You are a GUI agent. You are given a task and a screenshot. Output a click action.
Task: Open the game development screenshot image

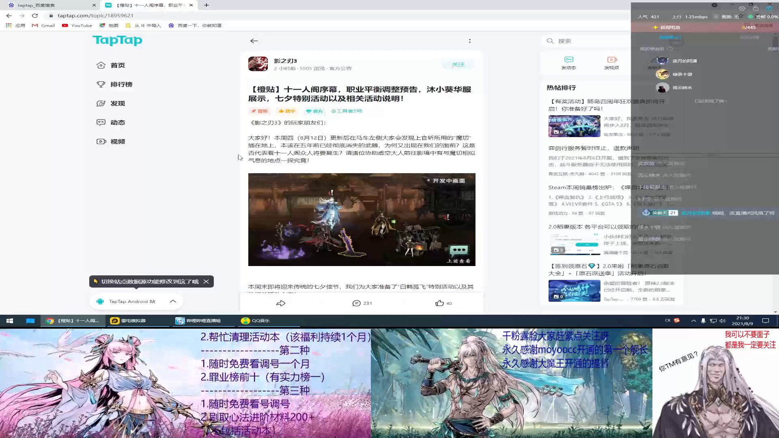(362, 219)
